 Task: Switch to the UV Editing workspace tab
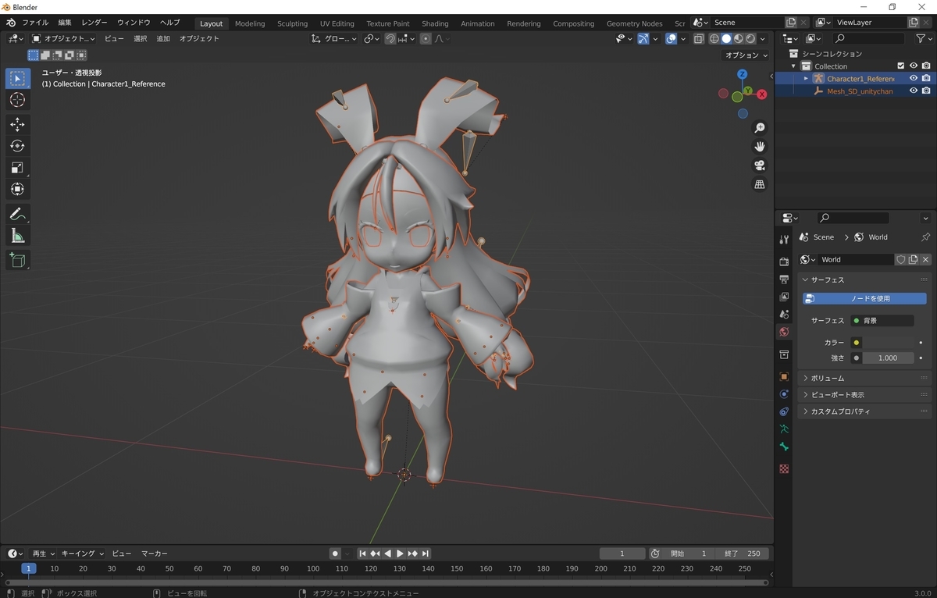(x=337, y=23)
